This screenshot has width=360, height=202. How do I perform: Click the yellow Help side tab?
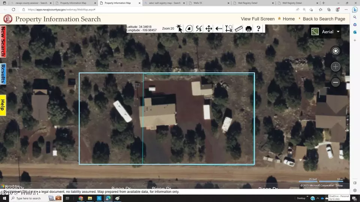[x=3, y=105]
